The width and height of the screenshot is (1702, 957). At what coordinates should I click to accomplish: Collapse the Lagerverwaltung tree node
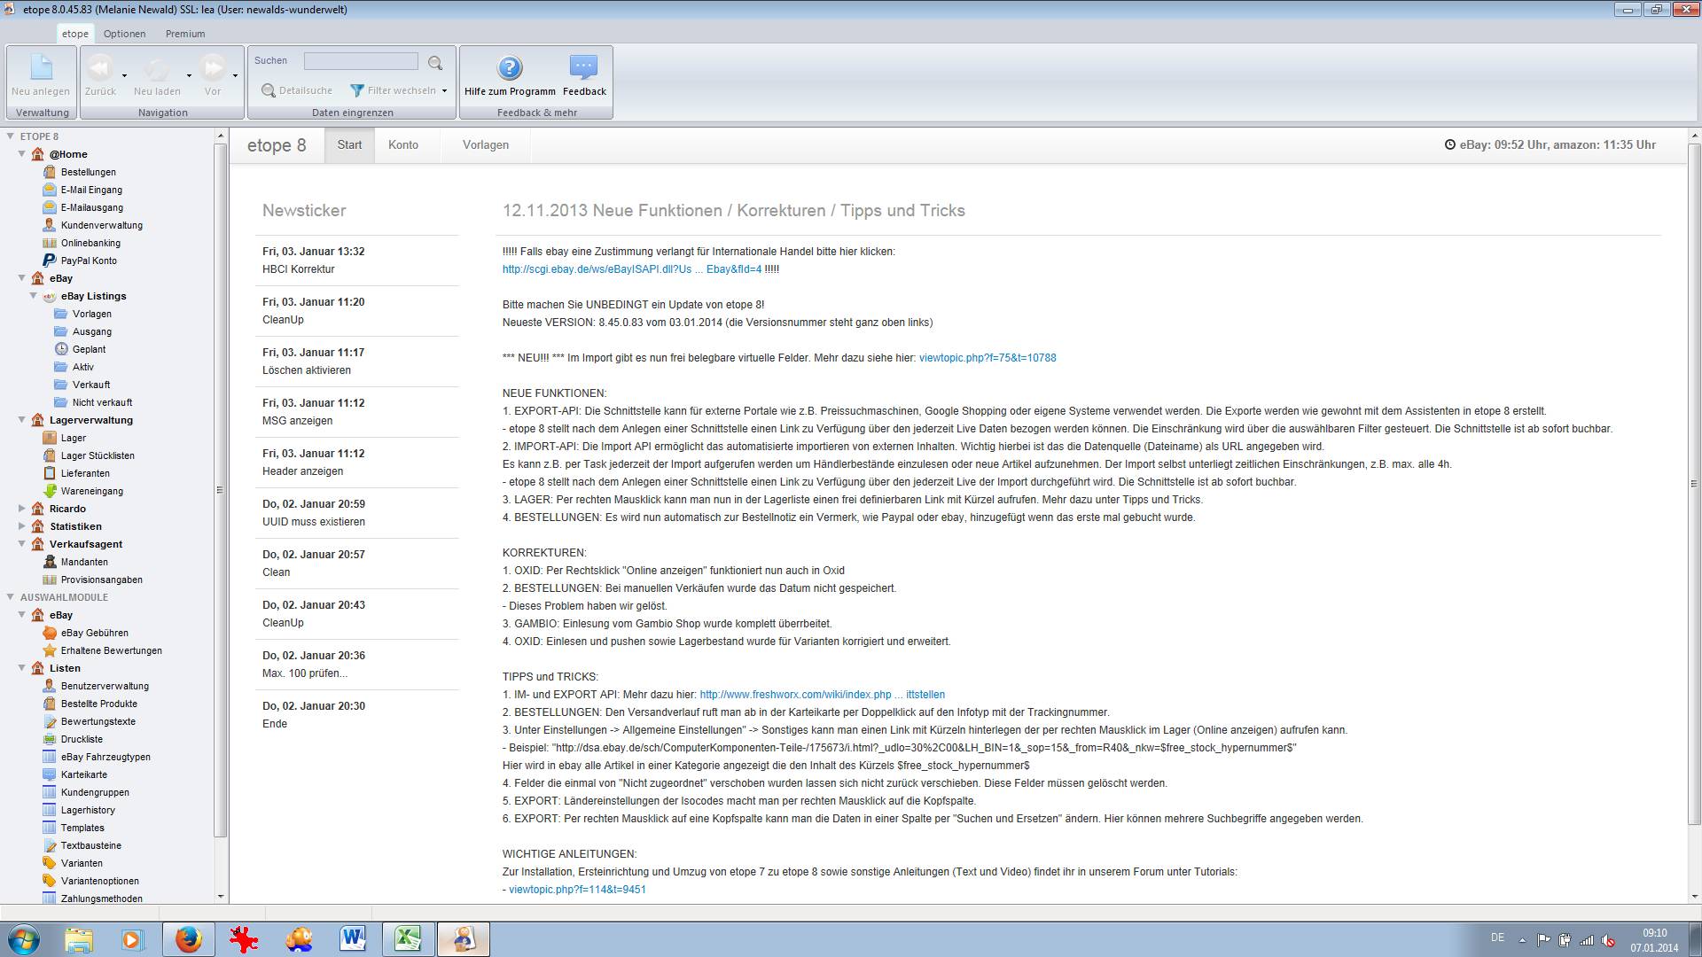point(22,420)
